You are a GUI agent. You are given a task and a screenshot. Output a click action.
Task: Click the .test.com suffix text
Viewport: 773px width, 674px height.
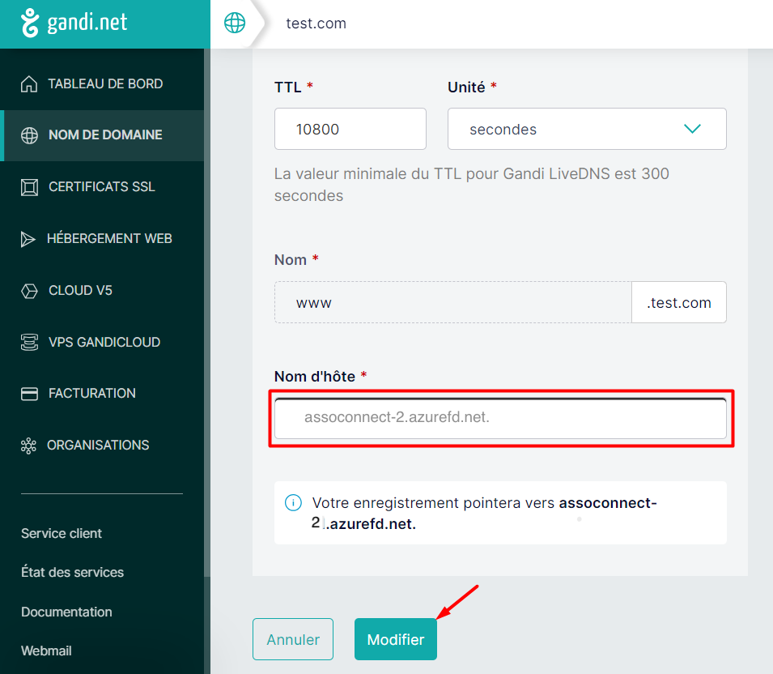pos(679,302)
